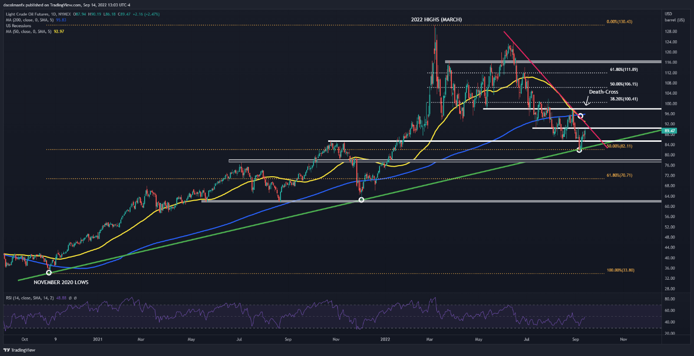Click the 50 MA value 92.97
The image size is (694, 356).
59,32
